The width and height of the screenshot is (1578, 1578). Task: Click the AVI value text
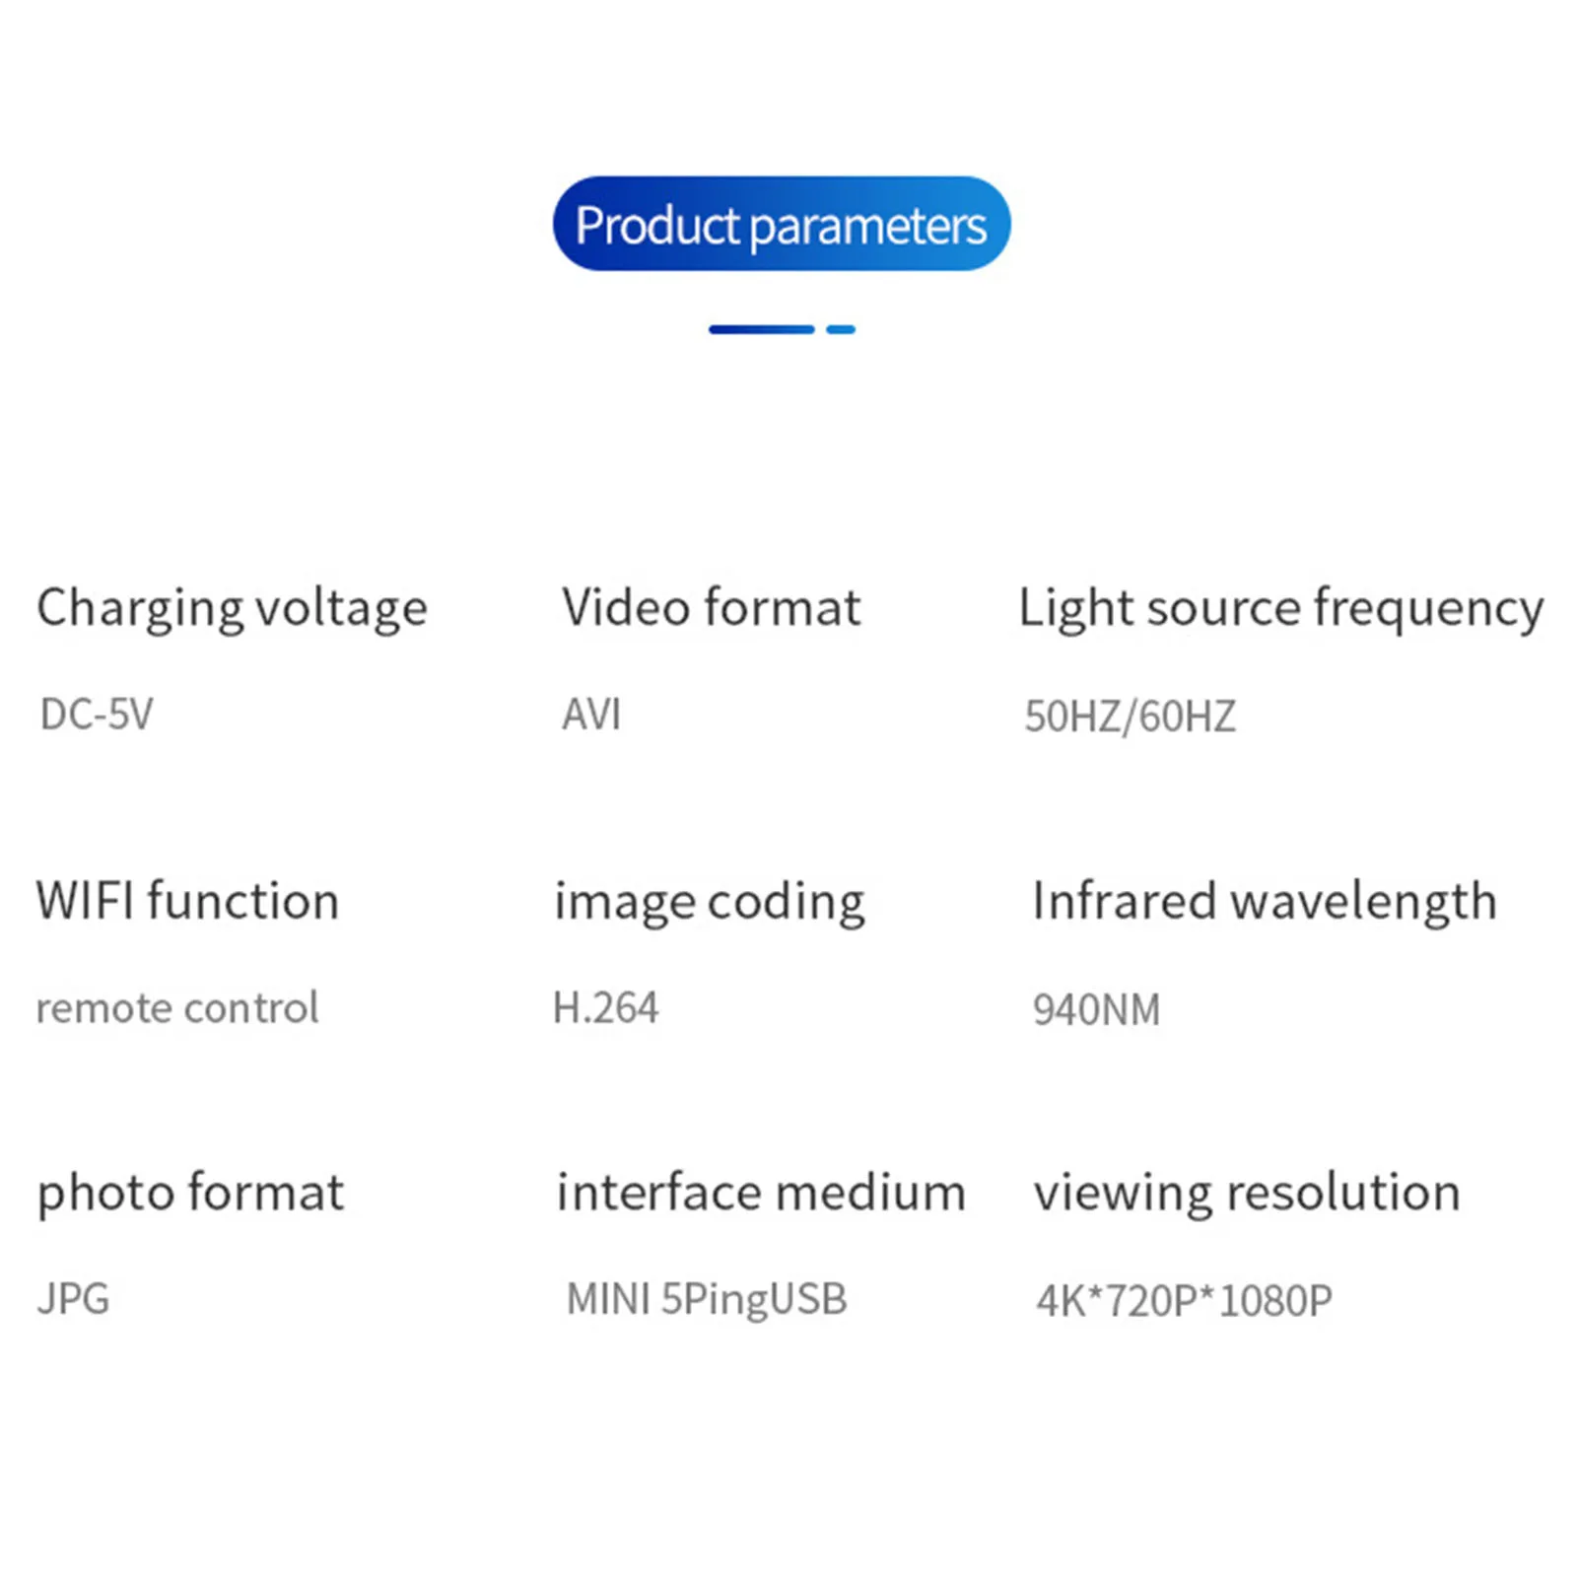click(591, 714)
